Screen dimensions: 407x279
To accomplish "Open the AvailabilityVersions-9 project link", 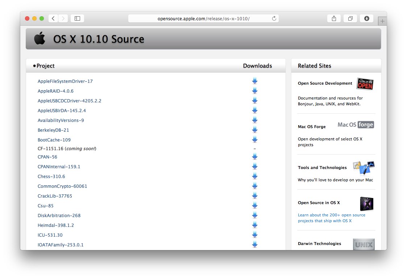I will [x=61, y=120].
